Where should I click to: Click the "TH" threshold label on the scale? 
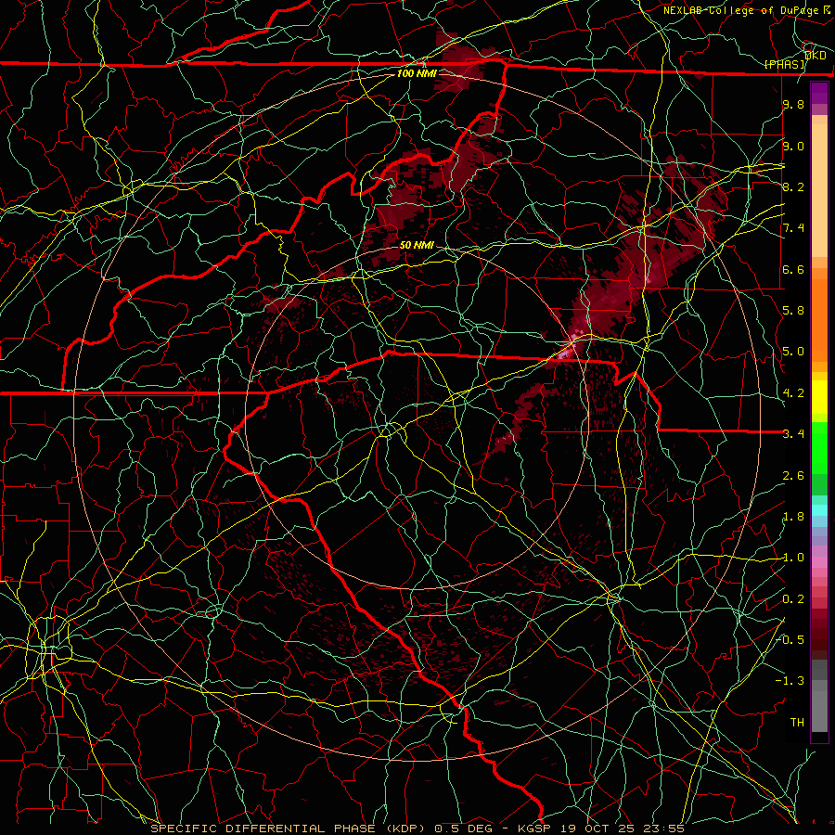[797, 722]
